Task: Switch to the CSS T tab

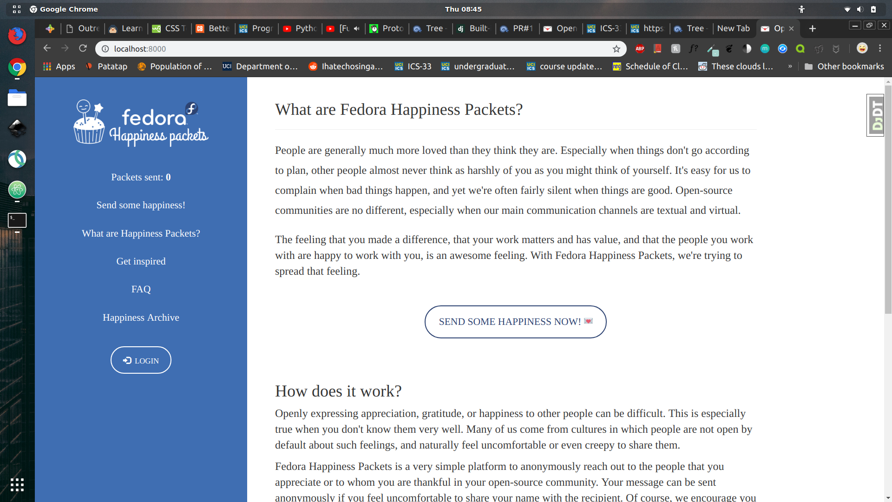Action: coord(169,28)
